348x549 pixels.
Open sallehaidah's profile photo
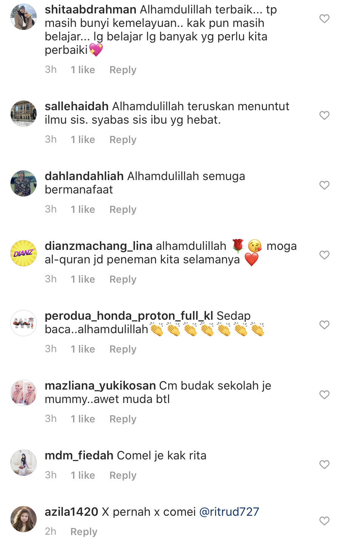coord(24,114)
